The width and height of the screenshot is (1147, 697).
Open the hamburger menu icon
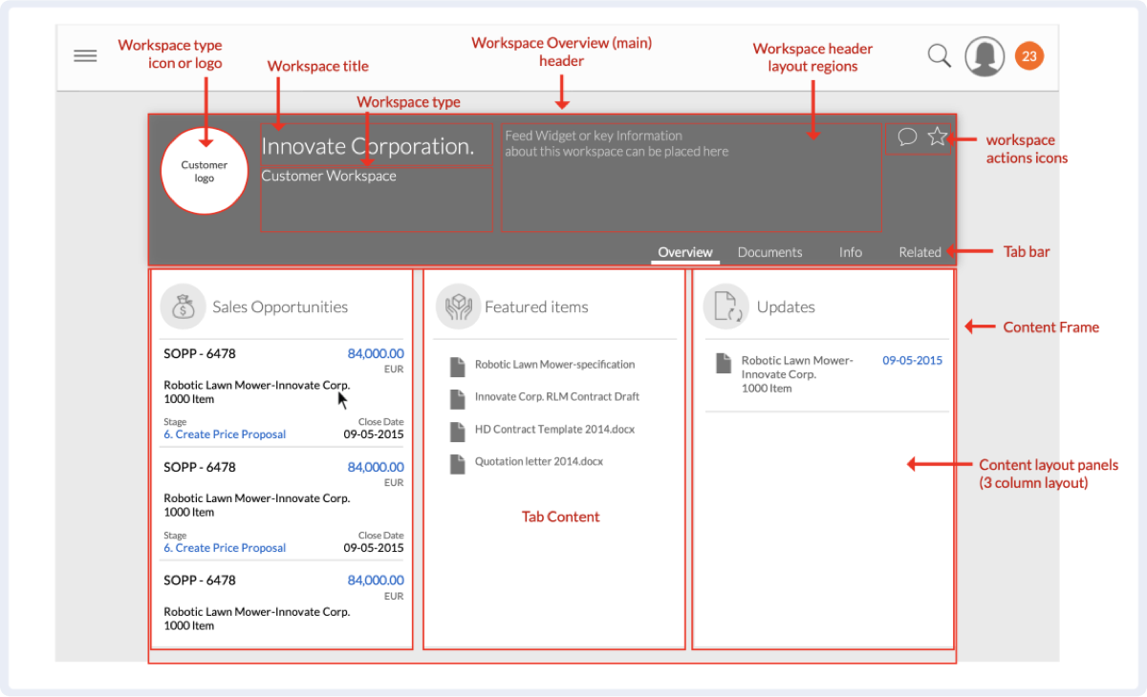click(x=85, y=56)
